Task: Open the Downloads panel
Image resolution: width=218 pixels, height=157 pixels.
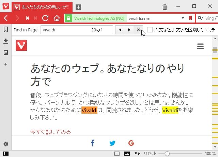Action: click(6, 41)
